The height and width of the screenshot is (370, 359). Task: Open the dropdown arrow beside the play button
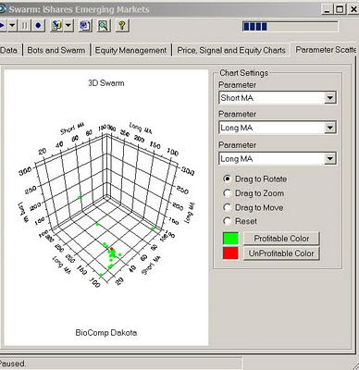click(x=12, y=26)
